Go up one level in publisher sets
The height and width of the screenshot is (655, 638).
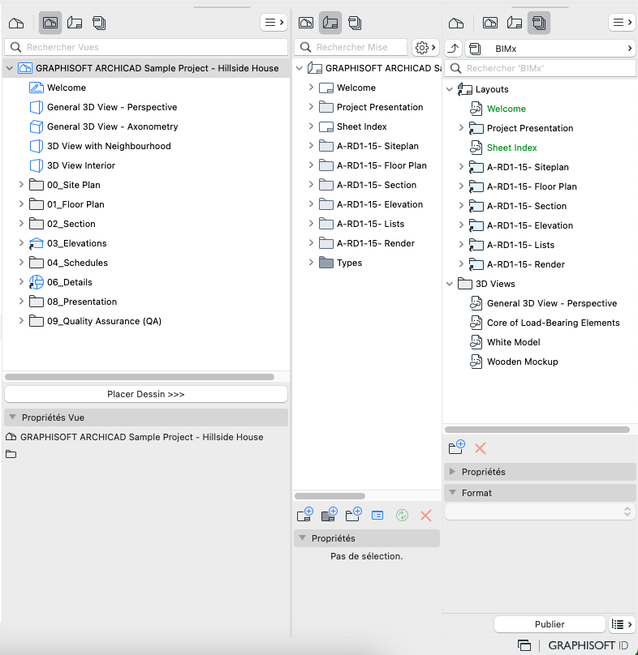(x=454, y=49)
